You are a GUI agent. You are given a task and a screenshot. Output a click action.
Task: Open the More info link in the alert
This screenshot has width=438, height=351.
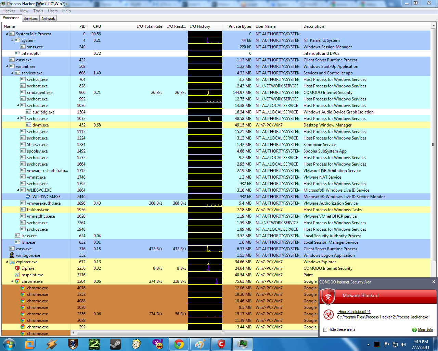click(425, 330)
